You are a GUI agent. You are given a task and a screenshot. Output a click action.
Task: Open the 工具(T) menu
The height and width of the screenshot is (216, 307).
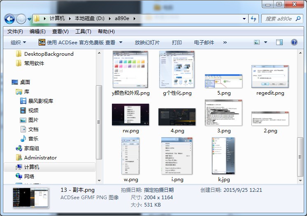83,32
